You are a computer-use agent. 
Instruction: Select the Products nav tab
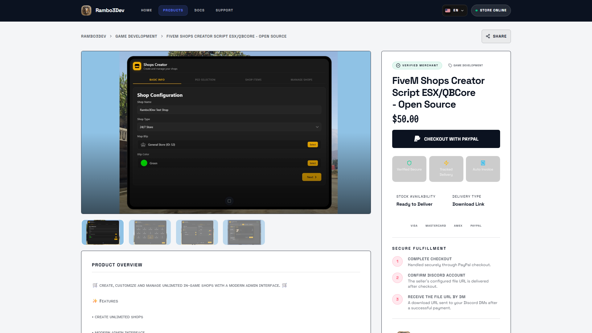pos(173,10)
